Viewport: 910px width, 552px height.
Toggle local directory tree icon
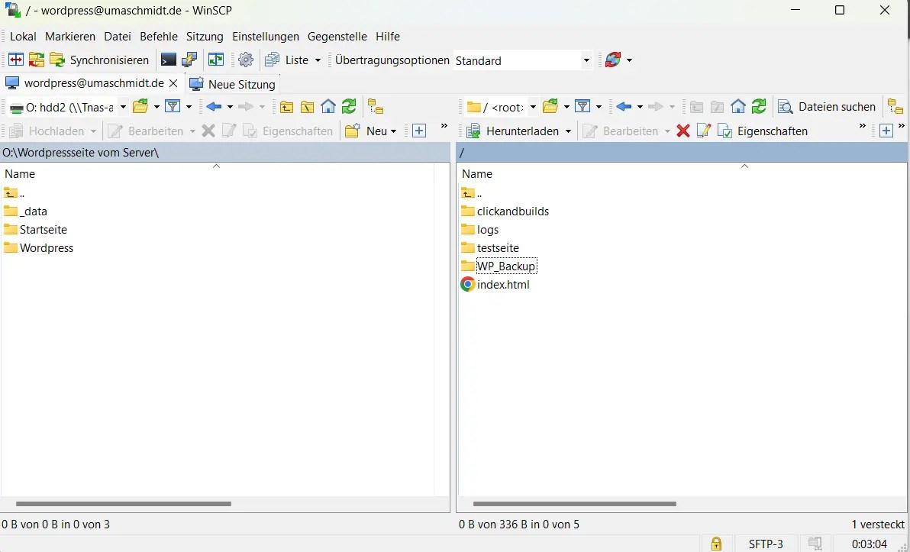376,107
